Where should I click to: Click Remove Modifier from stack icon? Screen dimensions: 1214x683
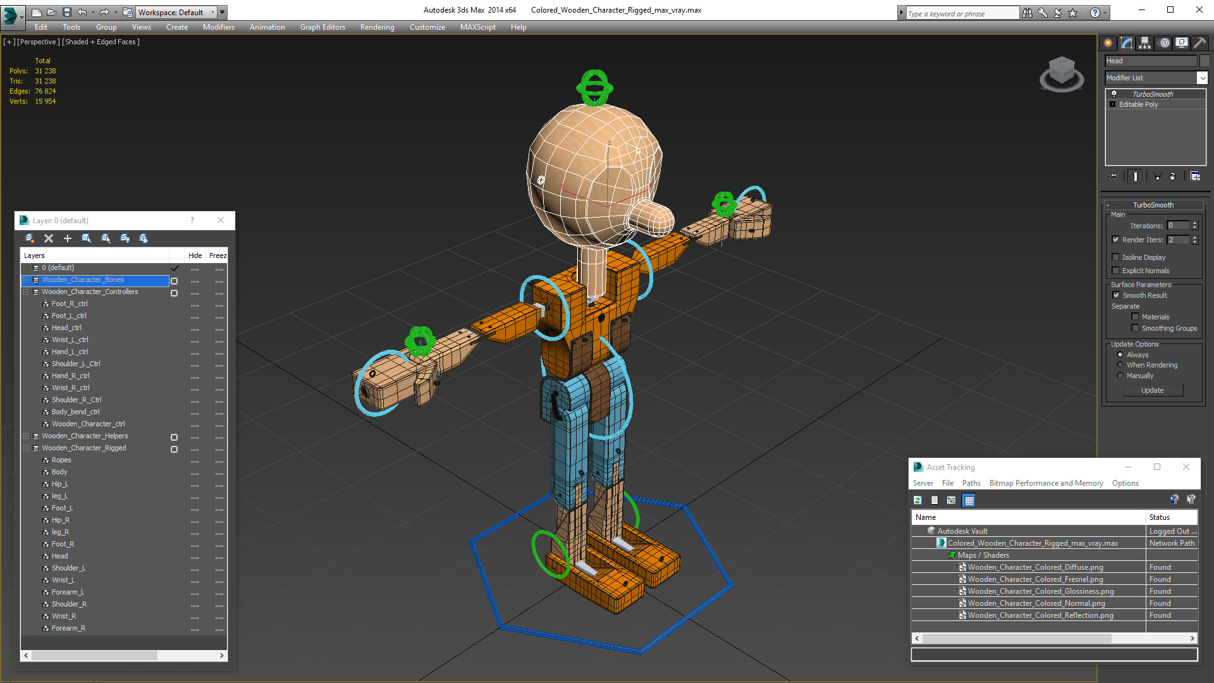click(x=1173, y=176)
